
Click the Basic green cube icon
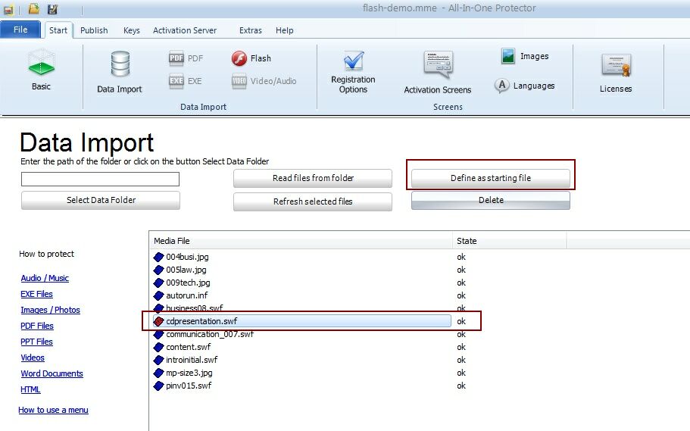coord(41,64)
